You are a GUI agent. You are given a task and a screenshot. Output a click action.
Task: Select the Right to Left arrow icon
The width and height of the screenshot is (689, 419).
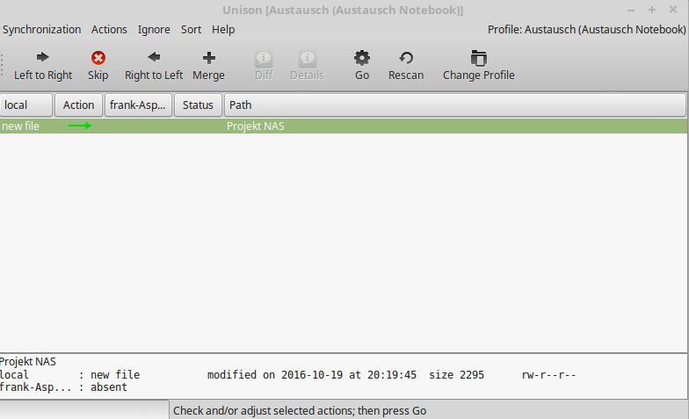[154, 57]
